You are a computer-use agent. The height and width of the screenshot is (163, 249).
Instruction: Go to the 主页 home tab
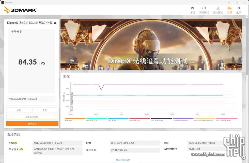pyautogui.click(x=193, y=10)
